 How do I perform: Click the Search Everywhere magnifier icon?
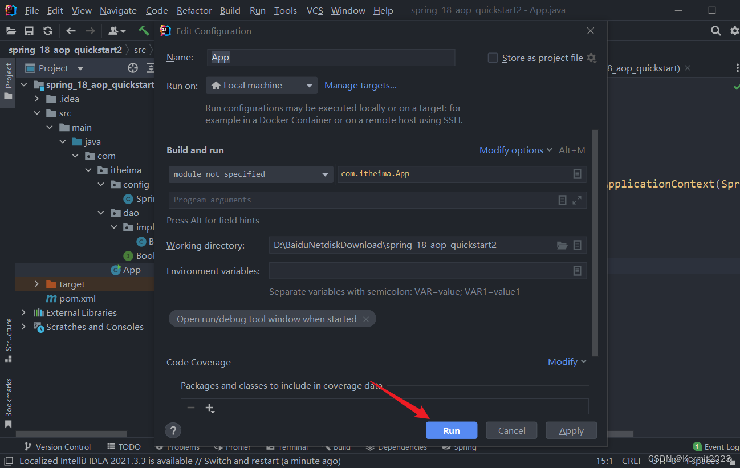(716, 31)
